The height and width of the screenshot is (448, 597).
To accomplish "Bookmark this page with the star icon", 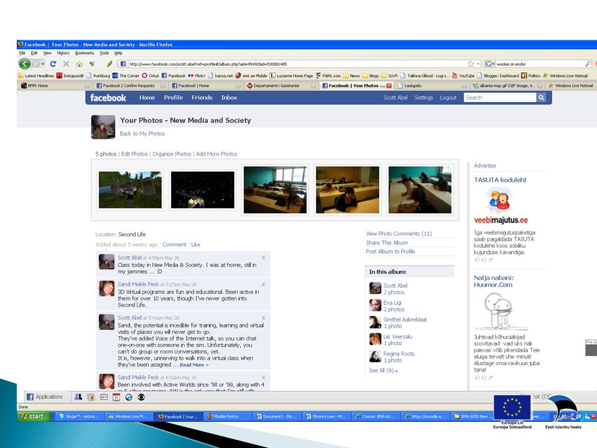I will tap(471, 63).
